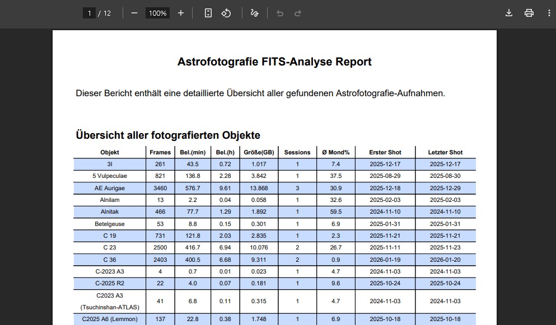Image resolution: width=556 pixels, height=325 pixels.
Task: Edit the 100% zoom level field
Action: [157, 13]
